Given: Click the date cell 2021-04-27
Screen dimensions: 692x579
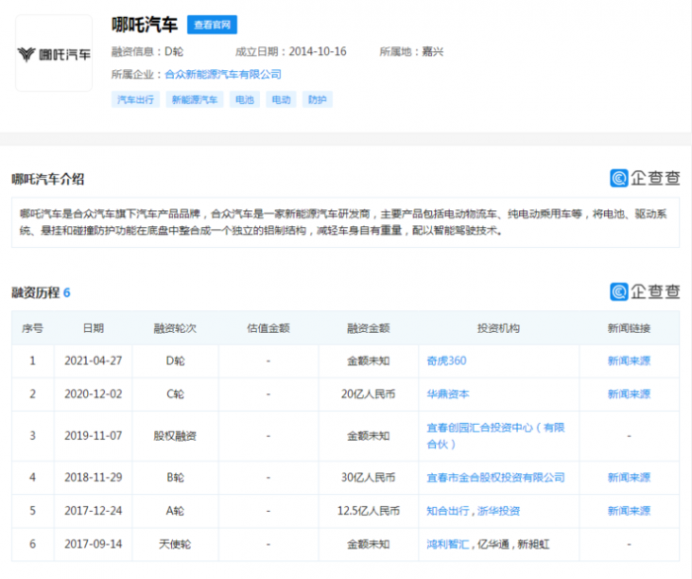Looking at the screenshot, I should coord(93,361).
